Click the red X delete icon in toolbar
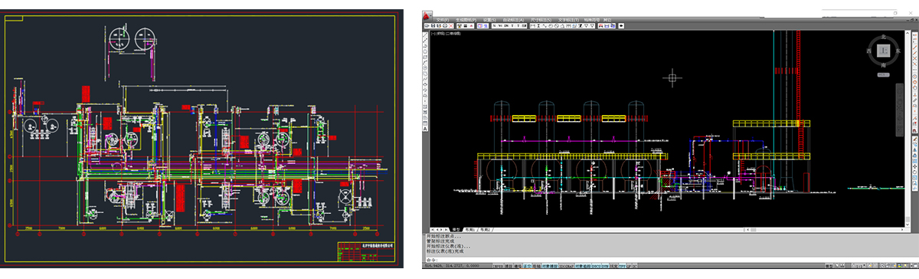Viewport: 919px width, 279px height. click(451, 26)
